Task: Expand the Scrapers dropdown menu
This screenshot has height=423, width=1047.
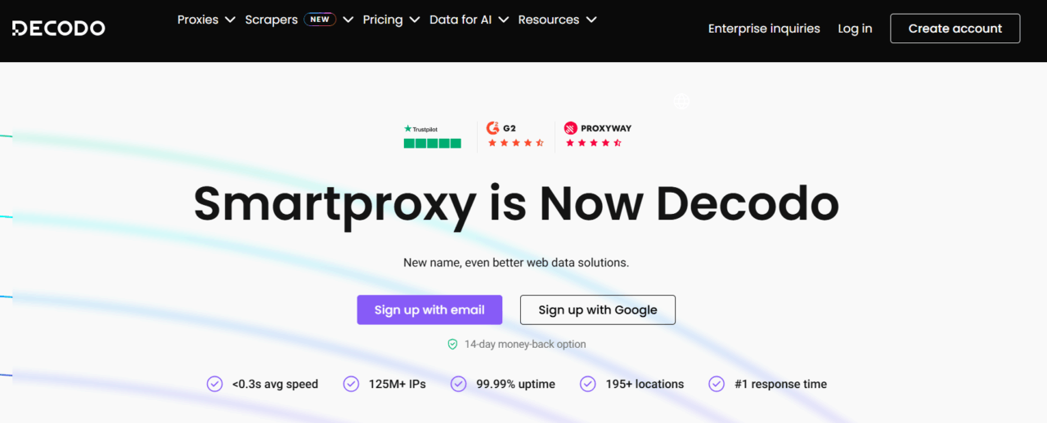Action: tap(299, 20)
